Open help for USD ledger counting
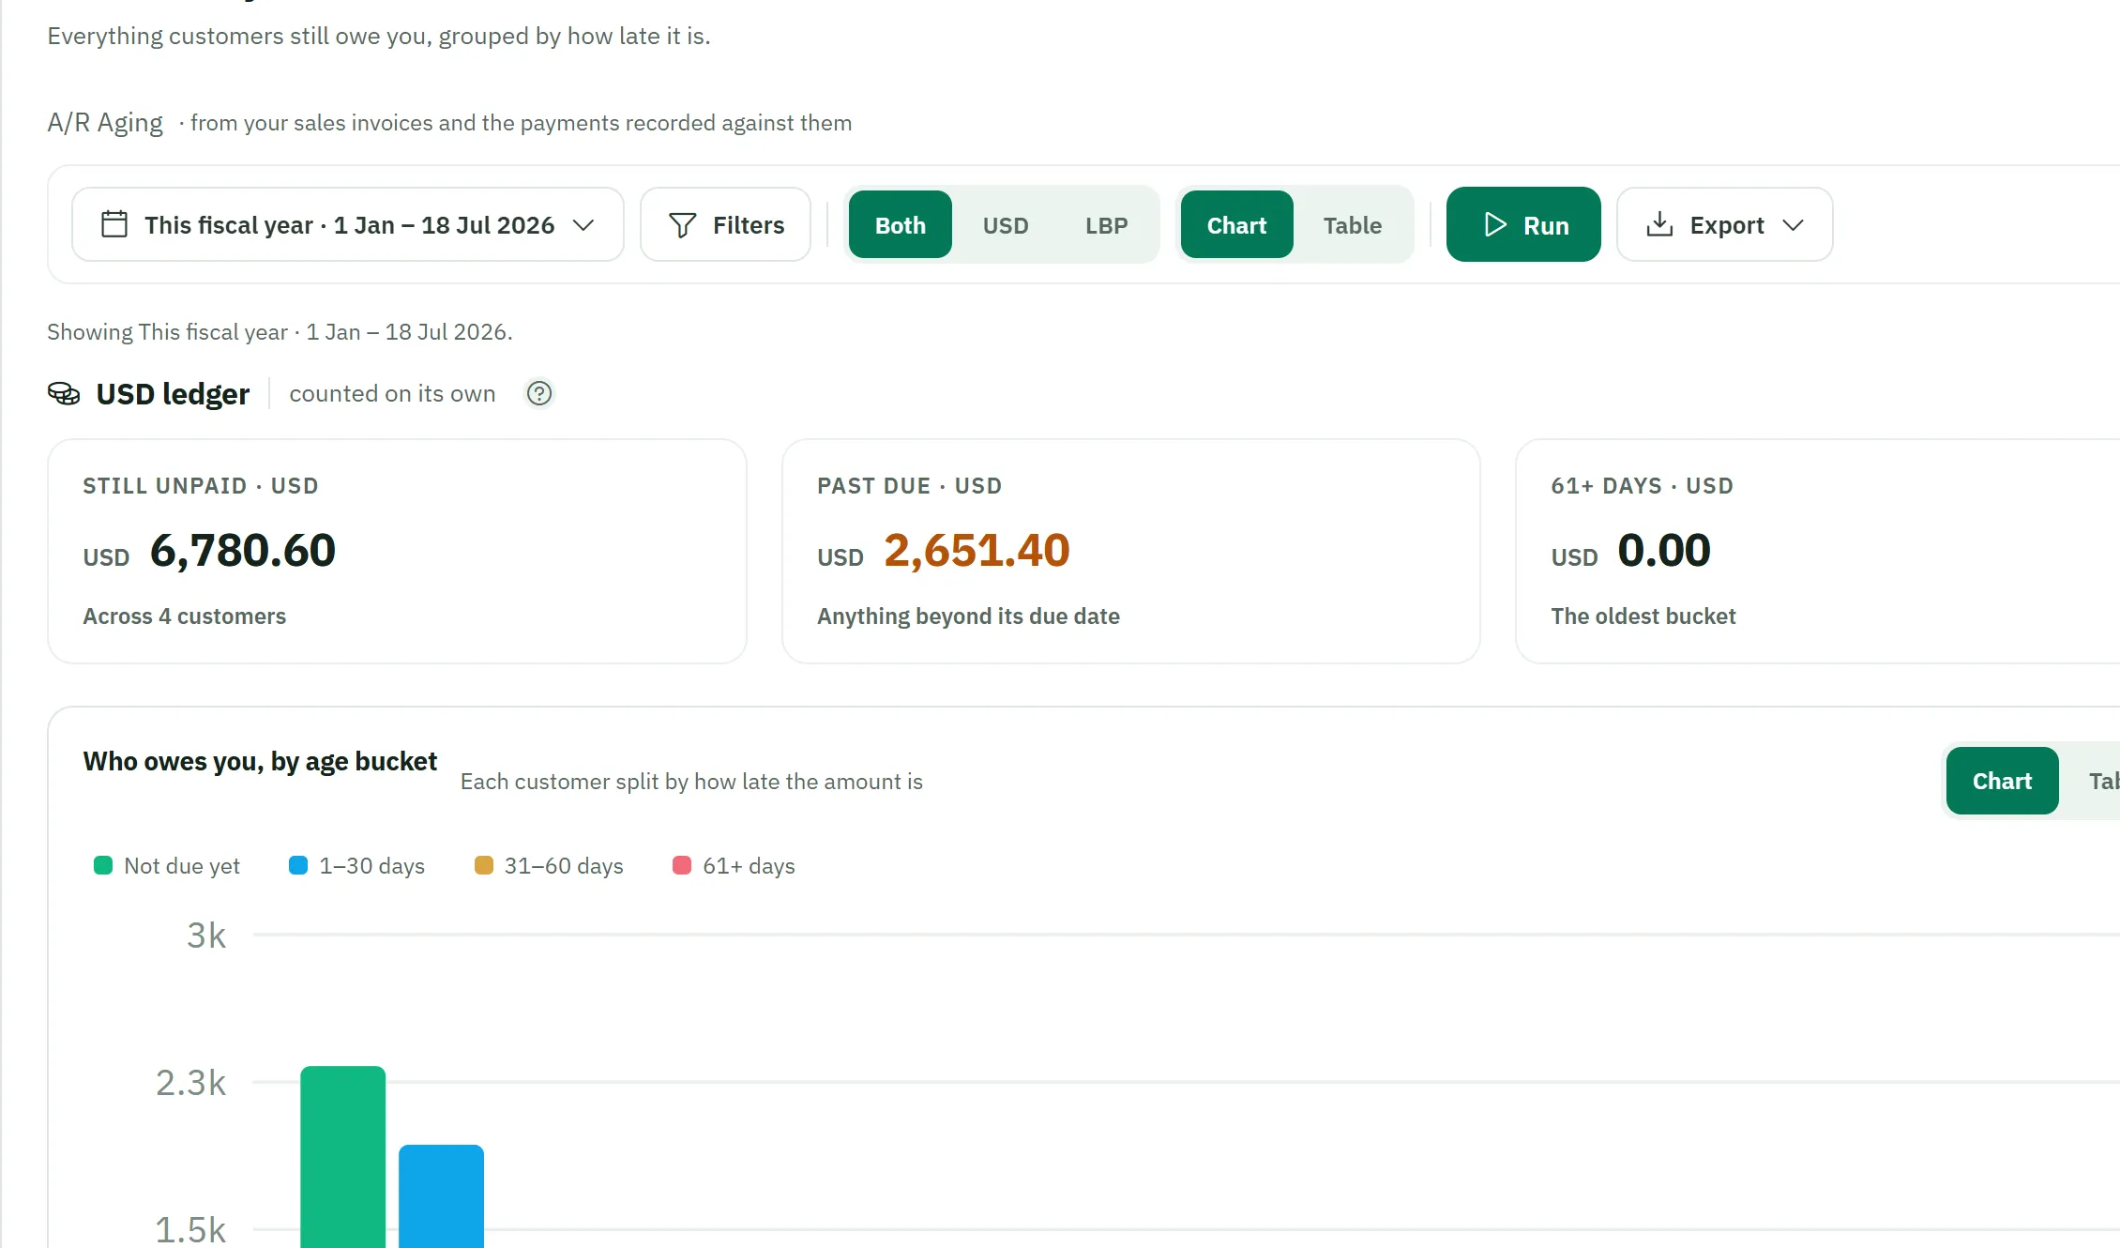This screenshot has width=2120, height=1248. [539, 393]
